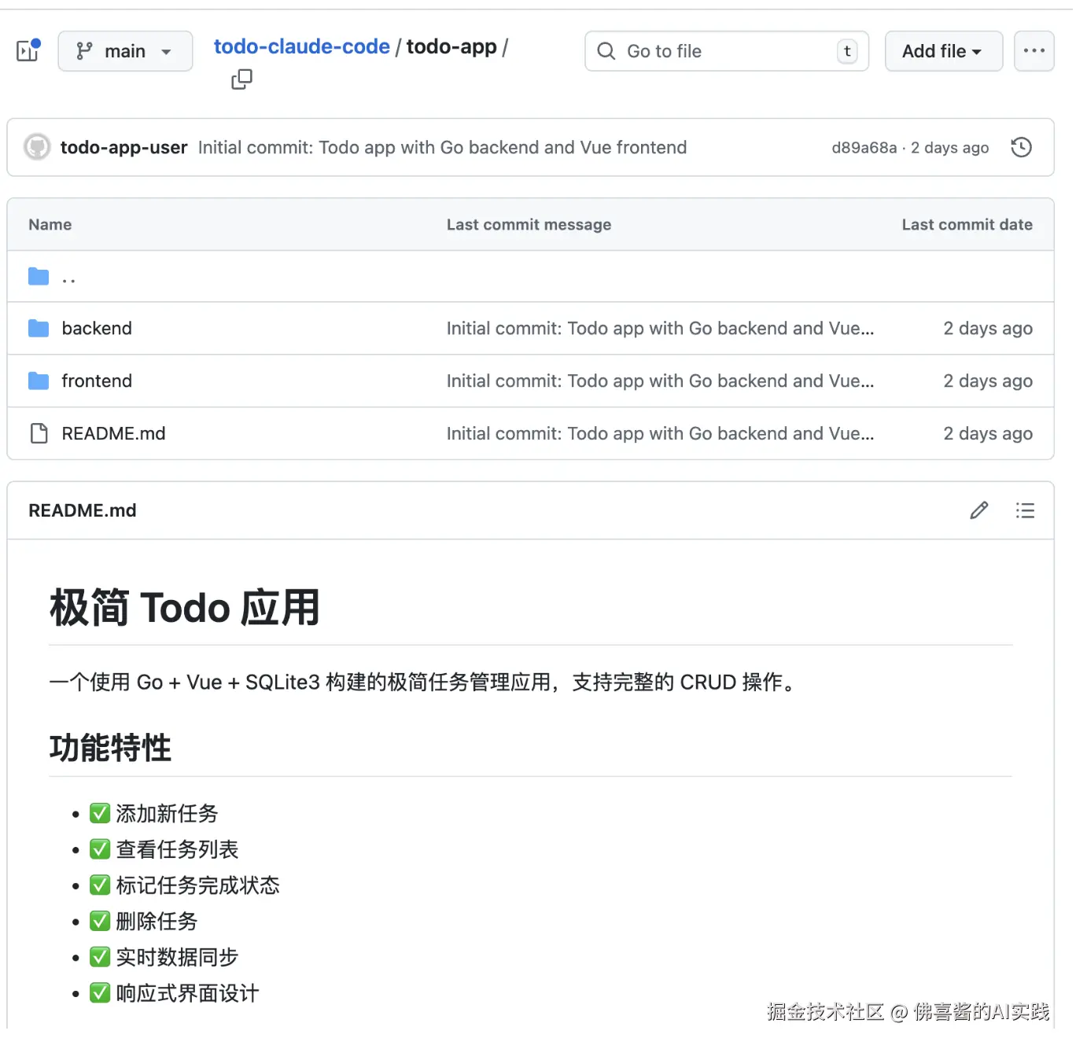The width and height of the screenshot is (1076, 1049).
Task: Open frontend row's commit message
Action: coord(660,381)
